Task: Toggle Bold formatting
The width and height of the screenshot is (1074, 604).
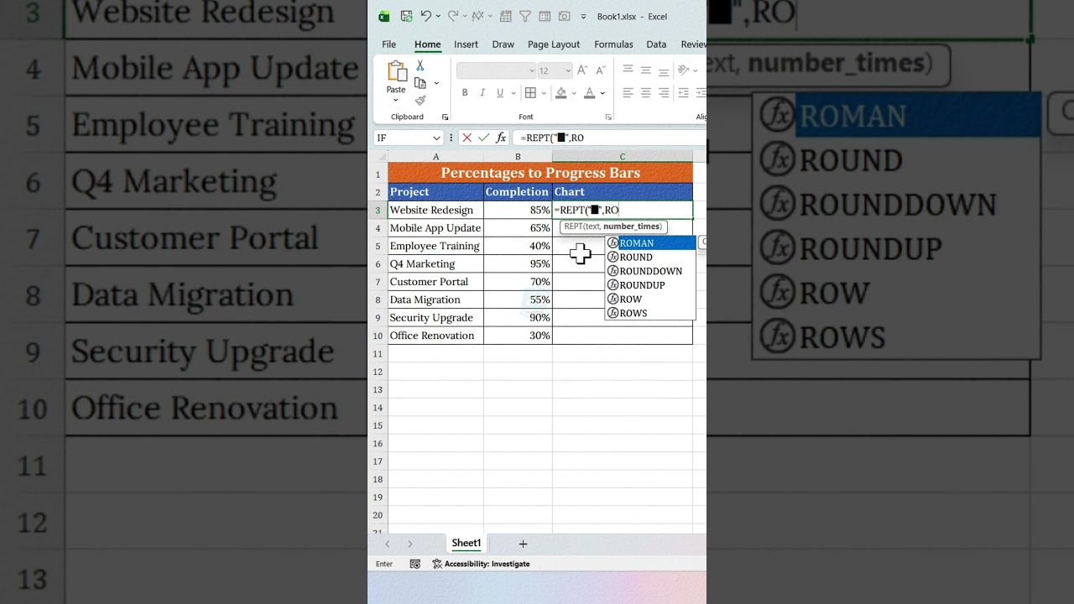Action: click(467, 93)
